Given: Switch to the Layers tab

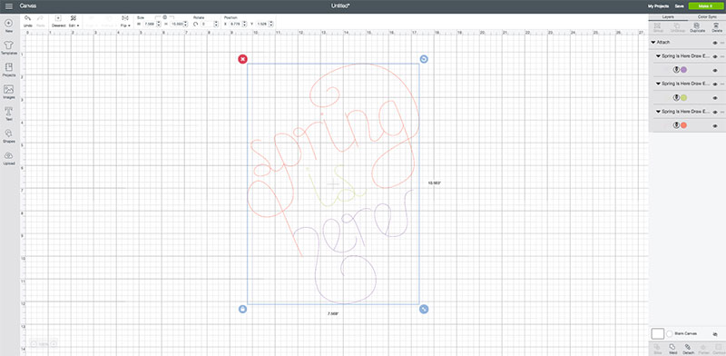Looking at the screenshot, I should (x=667, y=16).
